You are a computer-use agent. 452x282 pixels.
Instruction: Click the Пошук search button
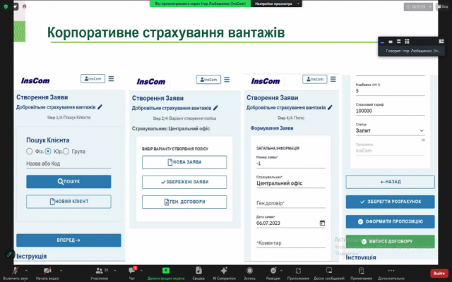(69, 182)
